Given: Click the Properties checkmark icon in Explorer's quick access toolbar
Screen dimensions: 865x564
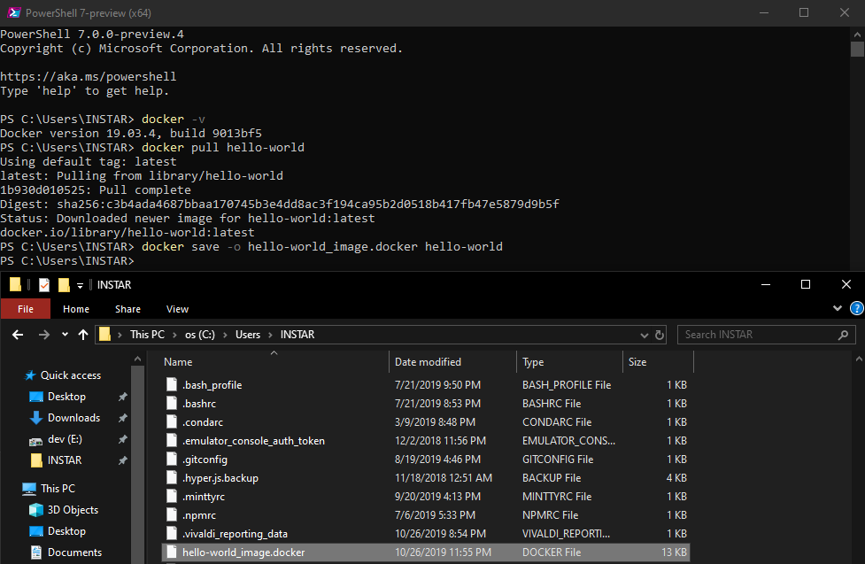Looking at the screenshot, I should (44, 285).
